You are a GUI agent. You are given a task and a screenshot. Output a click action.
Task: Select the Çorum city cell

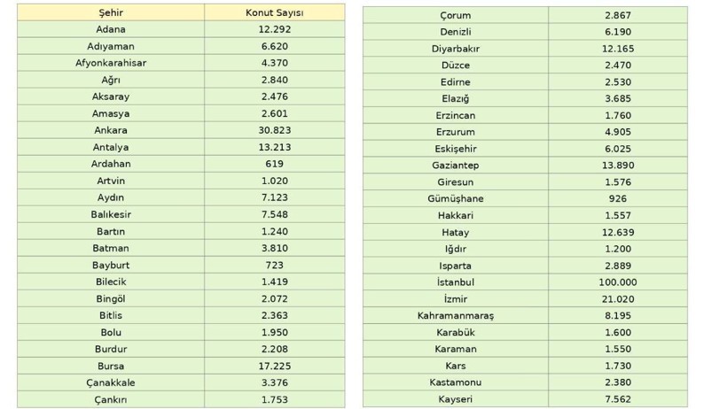pyautogui.click(x=456, y=15)
